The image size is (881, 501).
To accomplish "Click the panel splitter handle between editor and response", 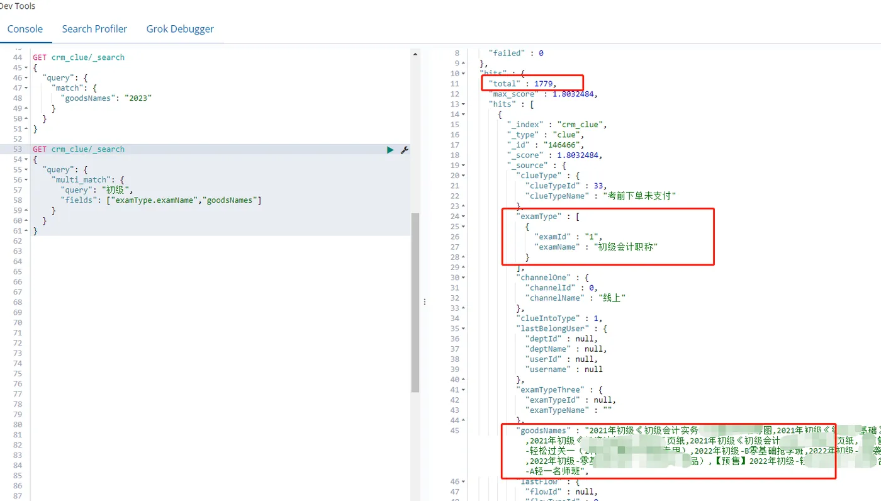I will [424, 302].
